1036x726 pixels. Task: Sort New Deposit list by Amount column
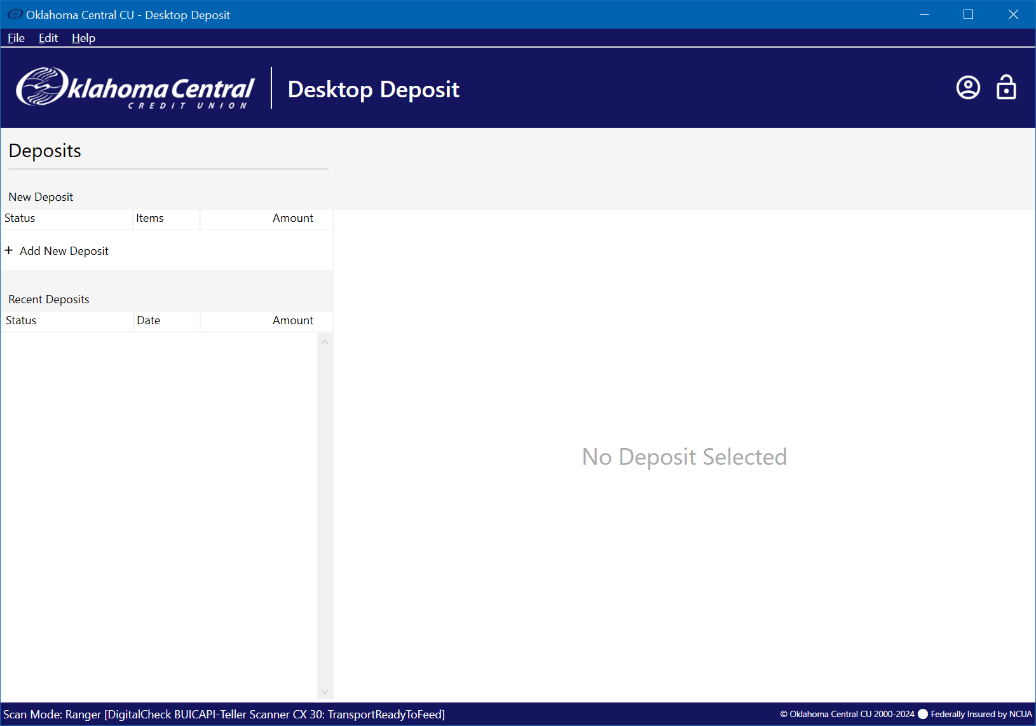(x=266, y=218)
